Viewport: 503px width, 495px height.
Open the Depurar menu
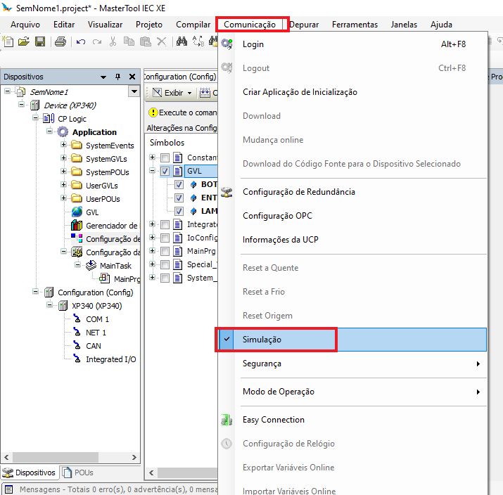(x=303, y=25)
